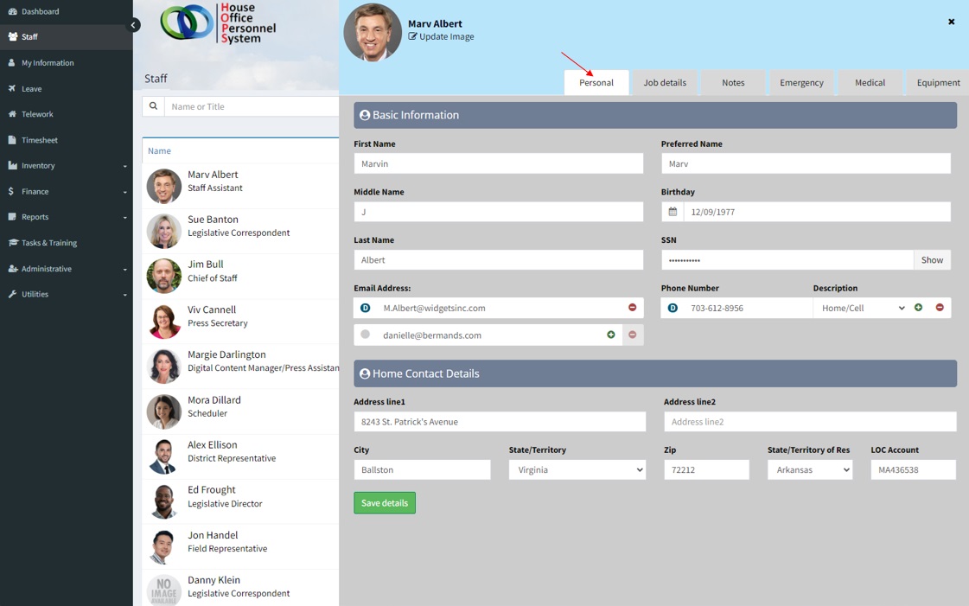969x606 pixels.
Task: Open the phone Description Home/Cell dropdown
Action: click(862, 308)
